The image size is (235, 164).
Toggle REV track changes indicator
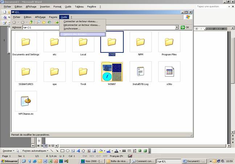tap(92, 156)
